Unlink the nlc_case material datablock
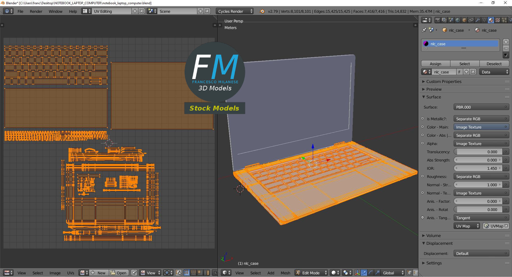Image resolution: width=512 pixels, height=277 pixels. (473, 72)
